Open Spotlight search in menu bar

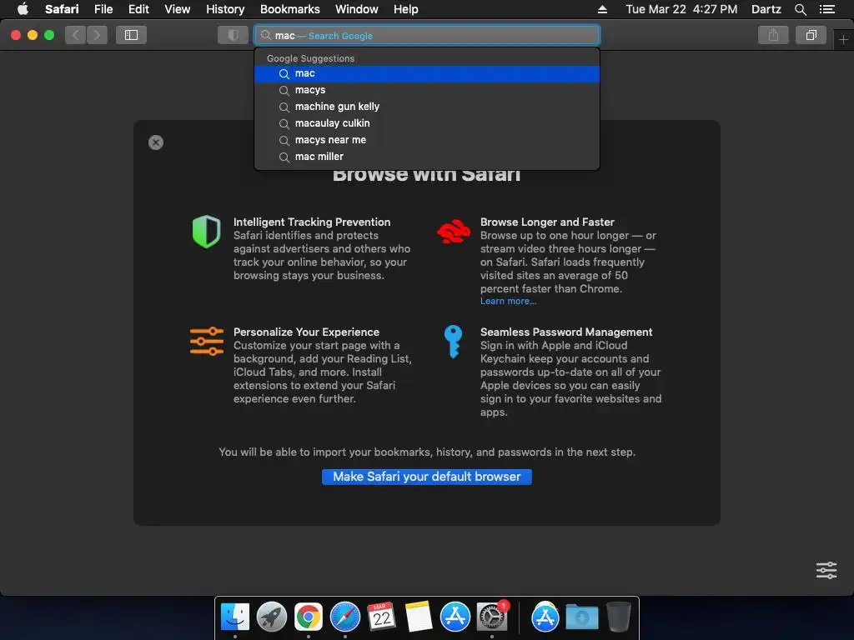tap(800, 9)
